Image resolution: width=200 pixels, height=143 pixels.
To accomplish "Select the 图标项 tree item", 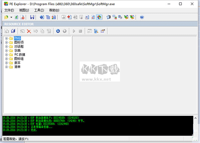I will click(19, 42).
